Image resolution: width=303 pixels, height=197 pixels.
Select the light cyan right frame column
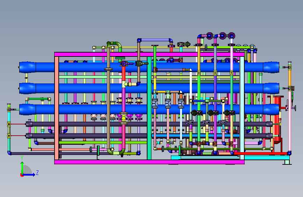coord(242,108)
